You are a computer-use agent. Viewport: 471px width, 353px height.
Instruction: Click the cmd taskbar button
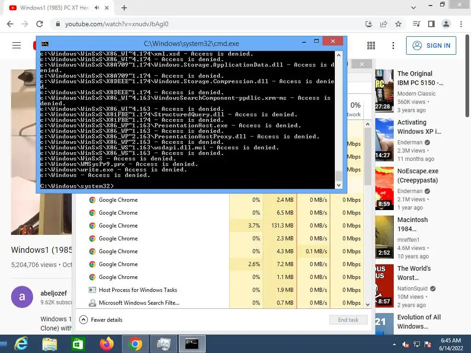pos(192,344)
